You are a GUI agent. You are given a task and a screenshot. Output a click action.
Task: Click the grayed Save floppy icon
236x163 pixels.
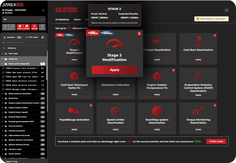pyautogui.click(x=5, y=27)
